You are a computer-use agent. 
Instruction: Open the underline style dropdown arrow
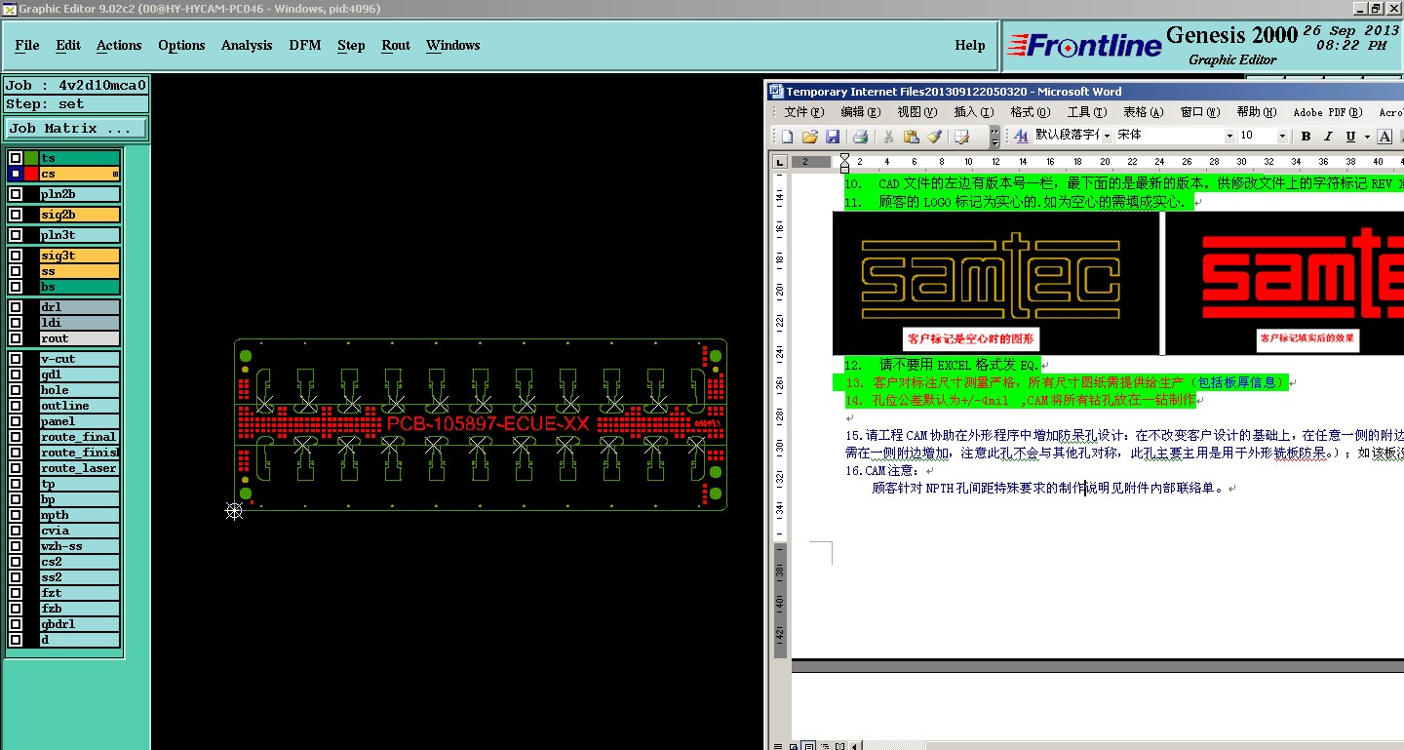[1367, 137]
